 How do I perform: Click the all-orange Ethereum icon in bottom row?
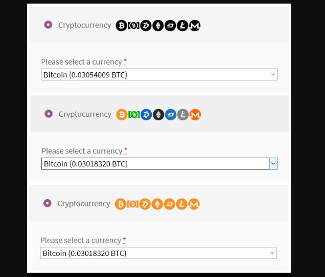[157, 204]
